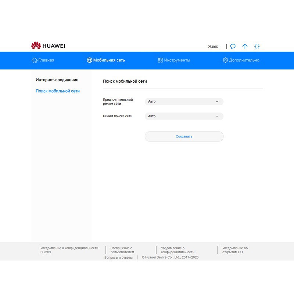Viewport: 294px width, 294px height.
Task: Open the Вопросы и ответы link
Action: (118, 258)
